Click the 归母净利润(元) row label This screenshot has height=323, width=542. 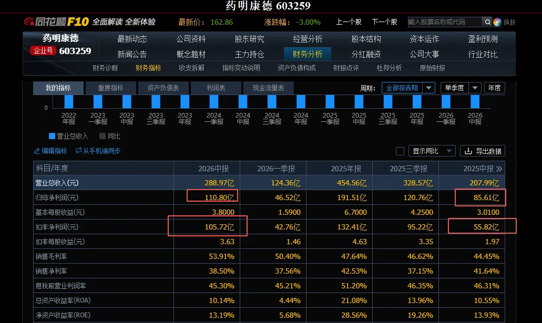[57, 197]
